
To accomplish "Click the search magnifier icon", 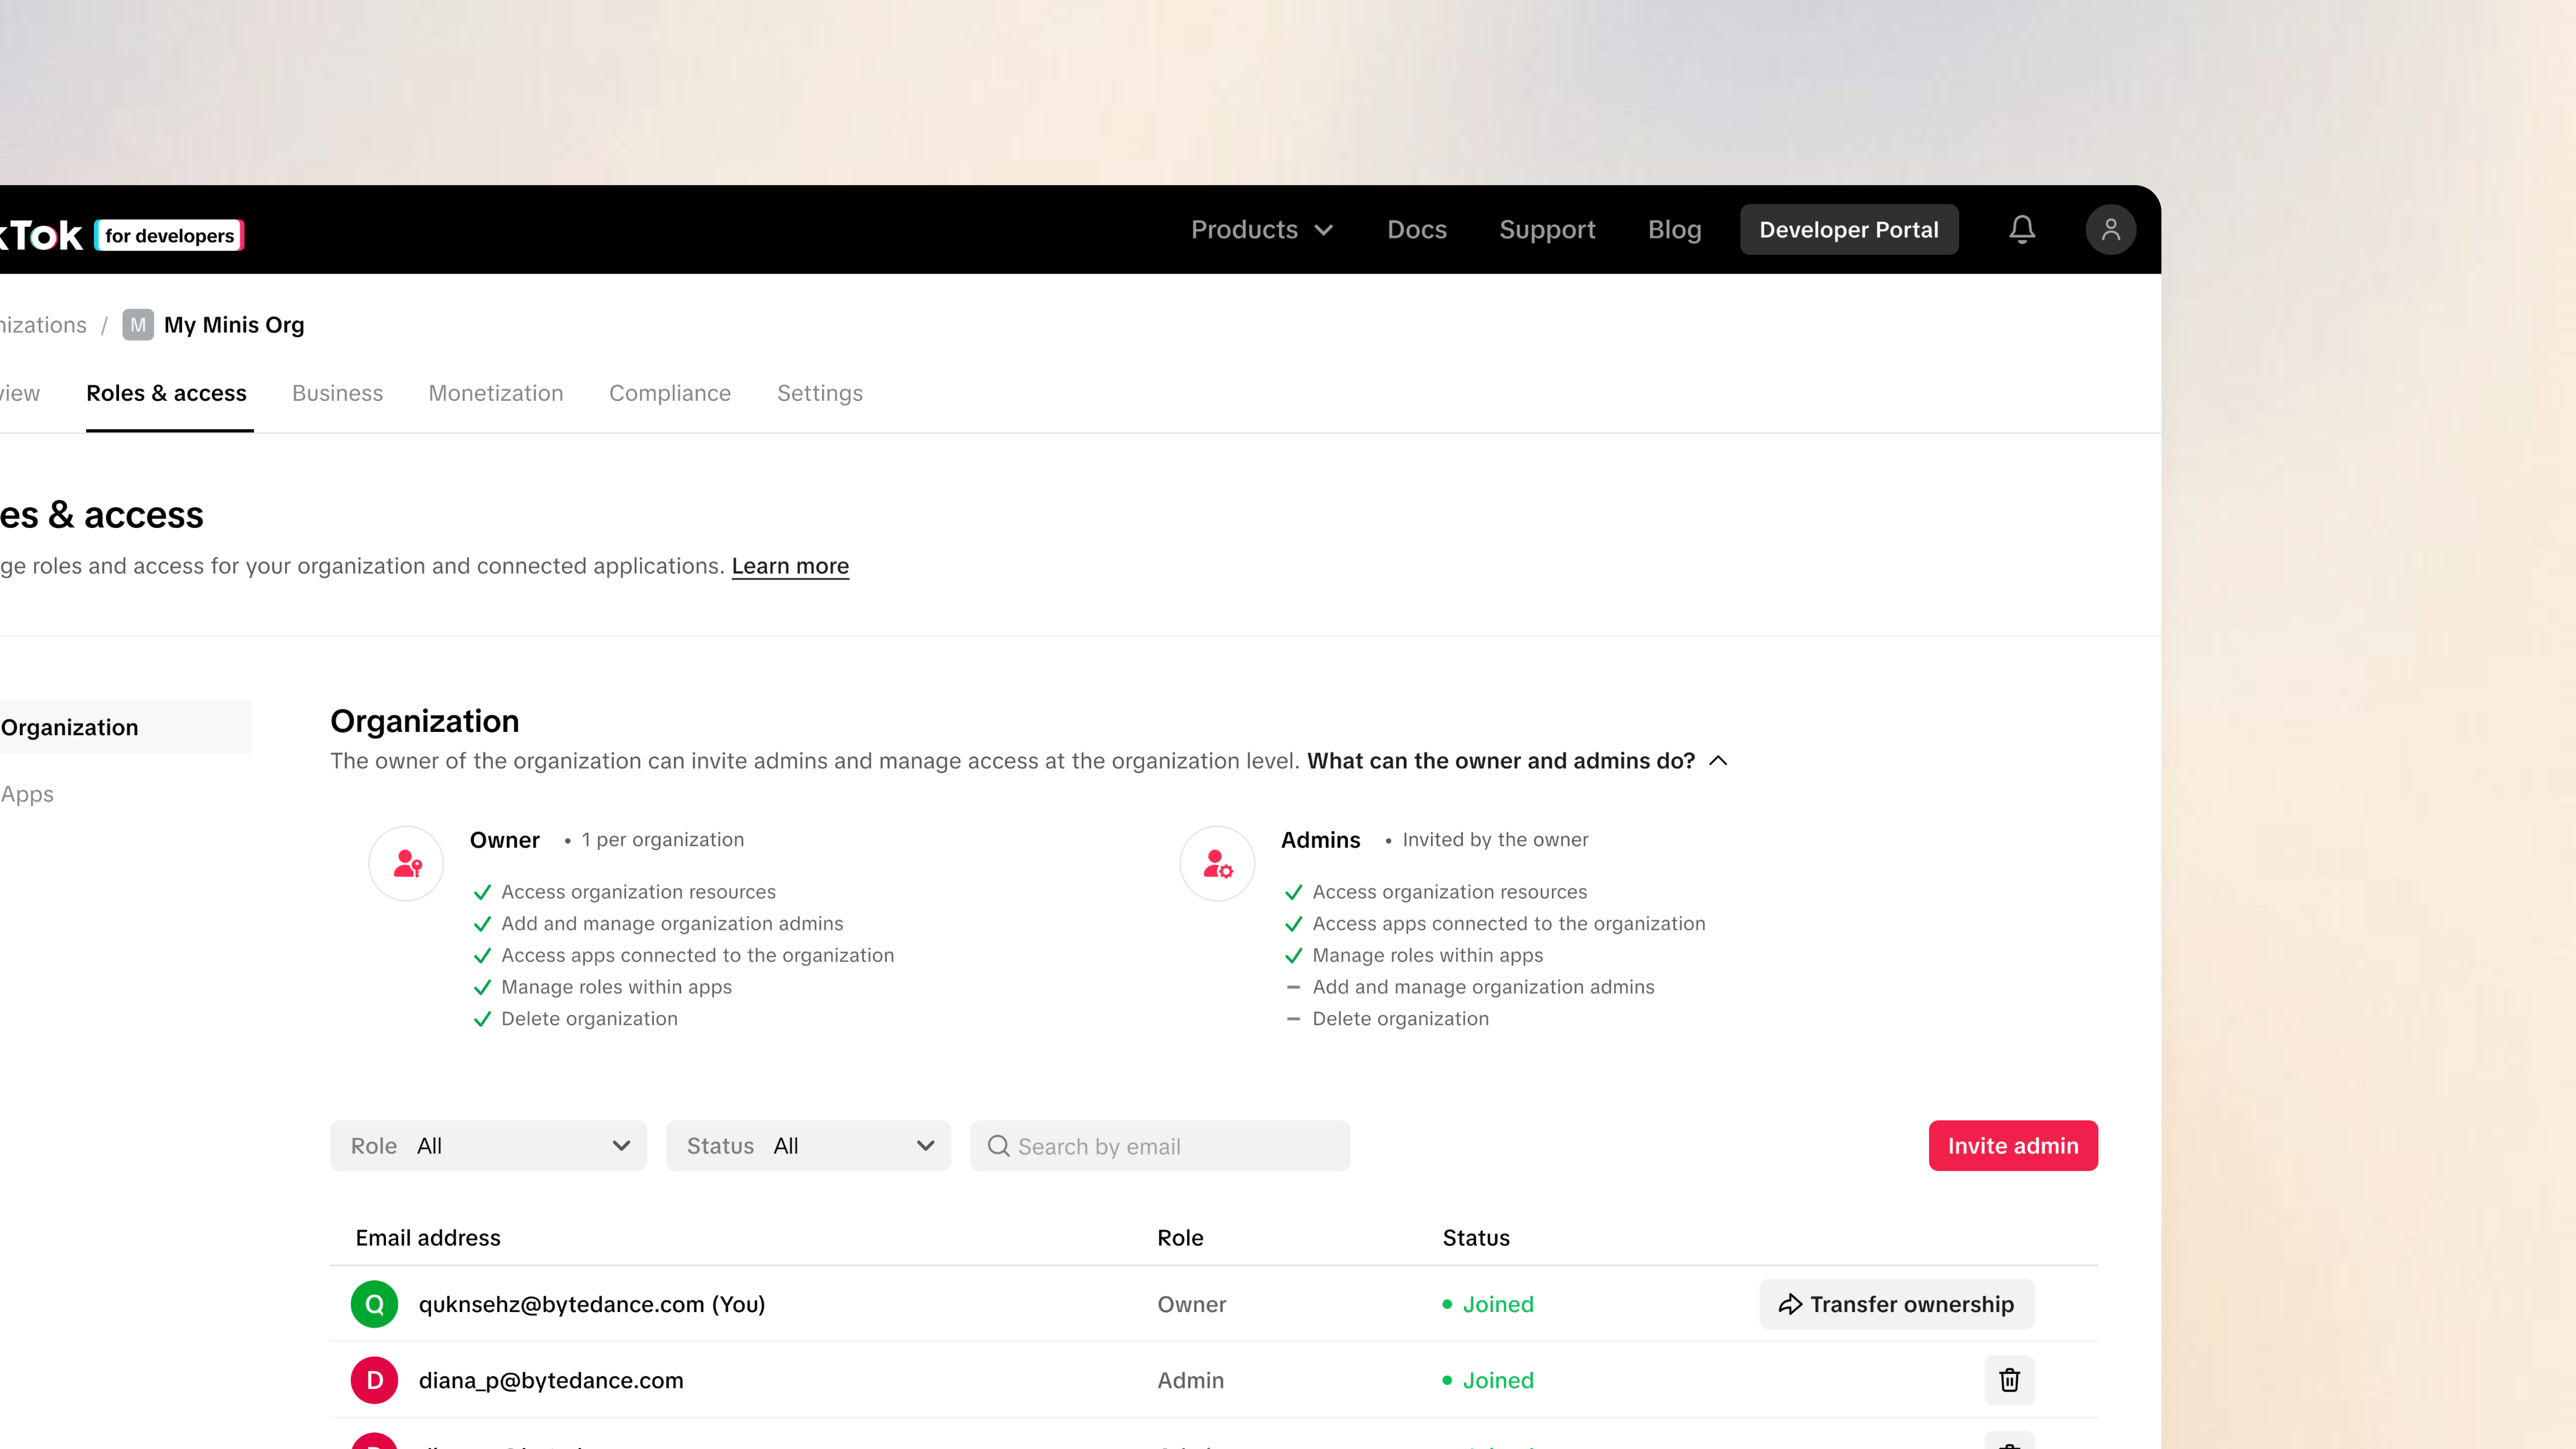I will click(998, 1146).
